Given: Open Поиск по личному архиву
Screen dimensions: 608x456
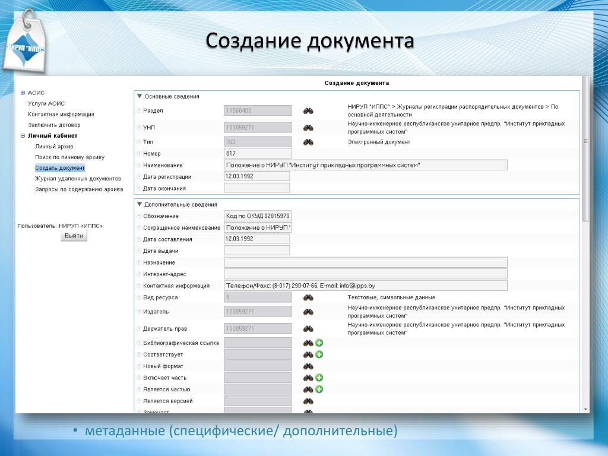Looking at the screenshot, I should 70,157.
